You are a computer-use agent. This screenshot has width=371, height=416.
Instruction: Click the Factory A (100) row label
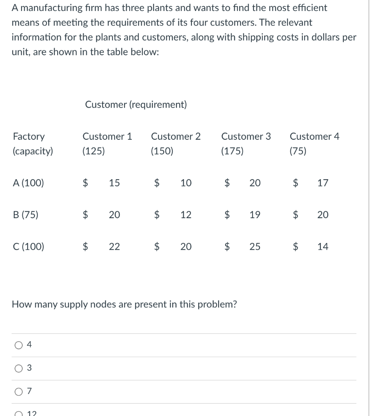pos(28,183)
